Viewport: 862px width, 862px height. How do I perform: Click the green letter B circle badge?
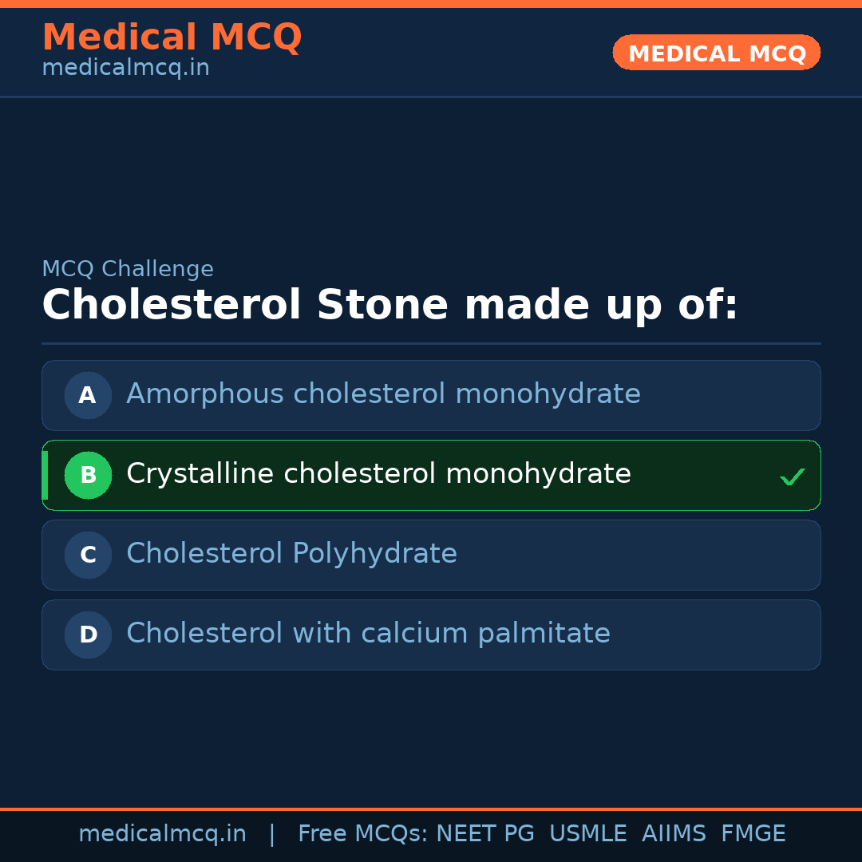[x=88, y=475]
